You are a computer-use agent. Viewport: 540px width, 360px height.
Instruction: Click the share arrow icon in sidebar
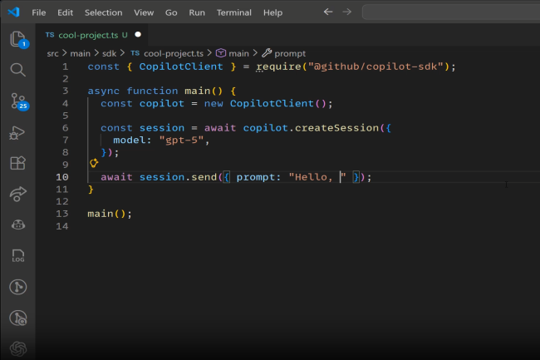pos(17,194)
